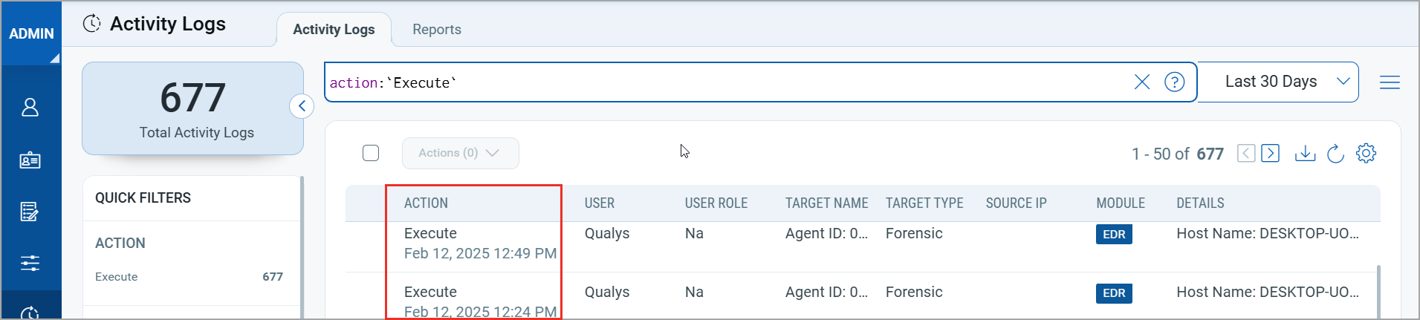Go to previous page of logs
1420x320 pixels.
tap(1246, 154)
